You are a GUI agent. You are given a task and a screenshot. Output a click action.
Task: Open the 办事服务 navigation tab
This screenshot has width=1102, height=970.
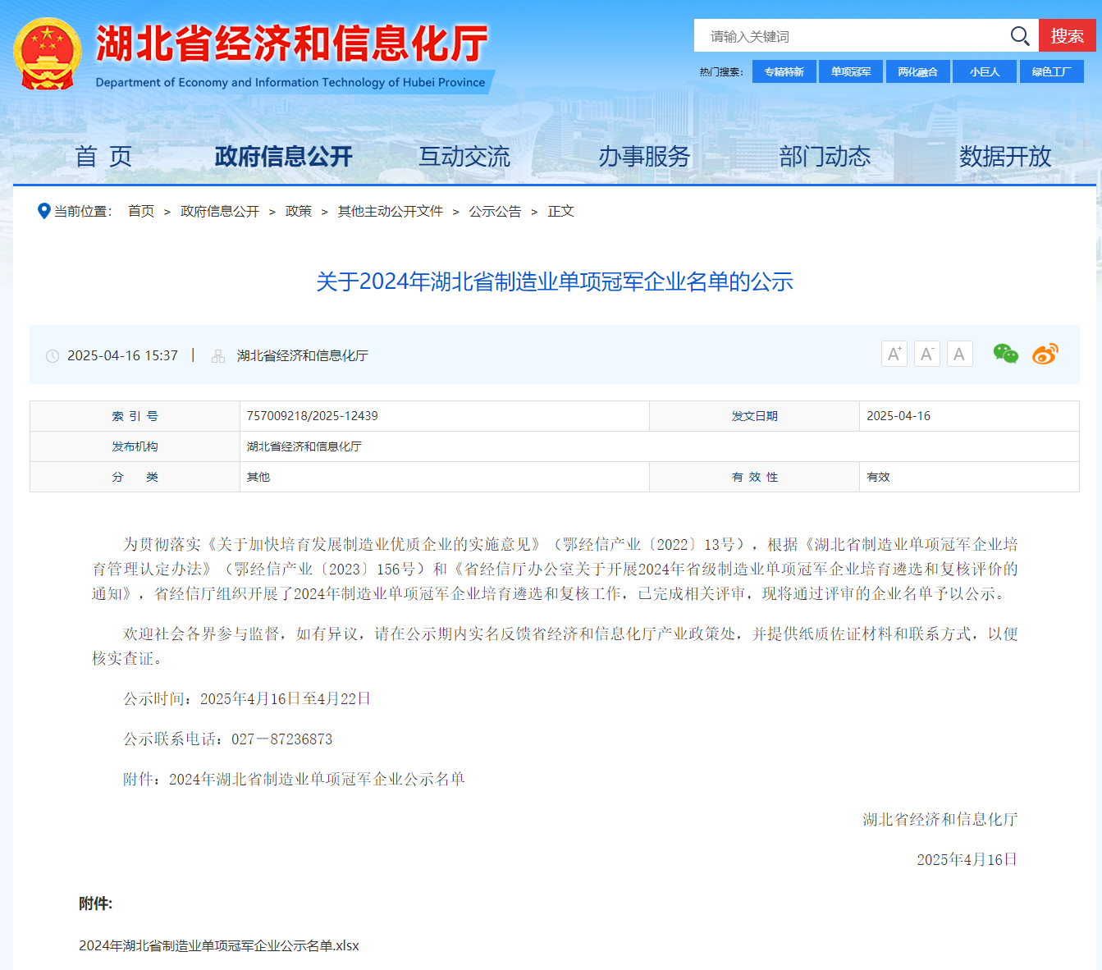point(644,156)
